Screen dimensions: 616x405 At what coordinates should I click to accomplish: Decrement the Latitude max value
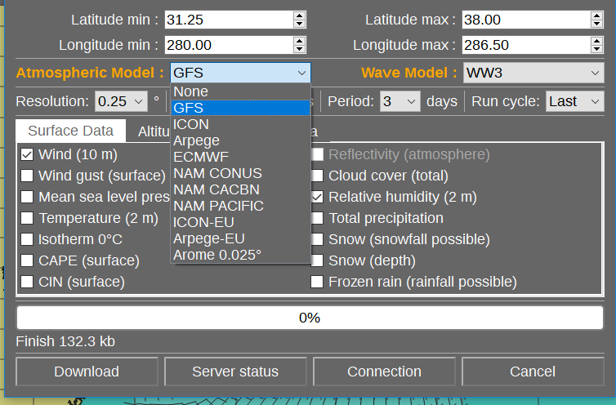(x=596, y=24)
